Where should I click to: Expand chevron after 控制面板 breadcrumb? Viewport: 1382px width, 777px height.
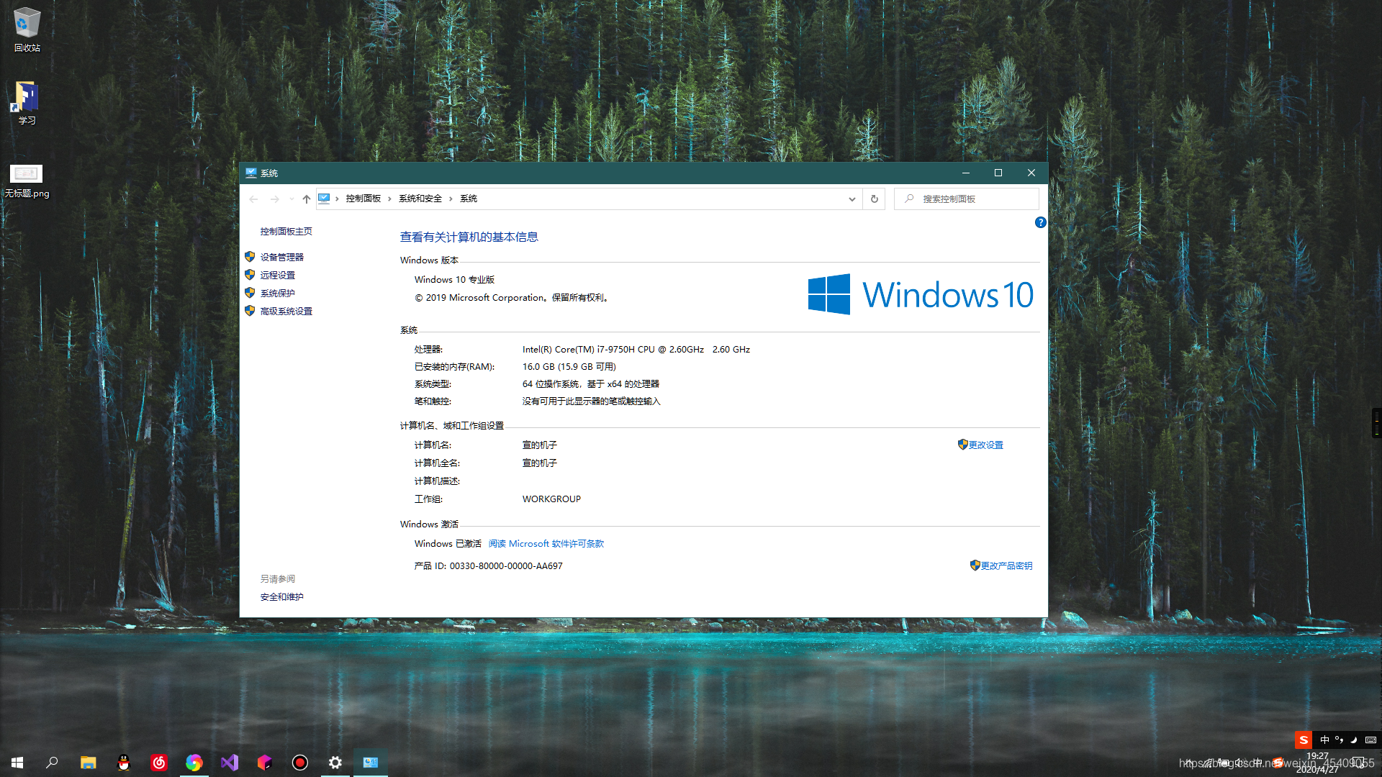[389, 199]
